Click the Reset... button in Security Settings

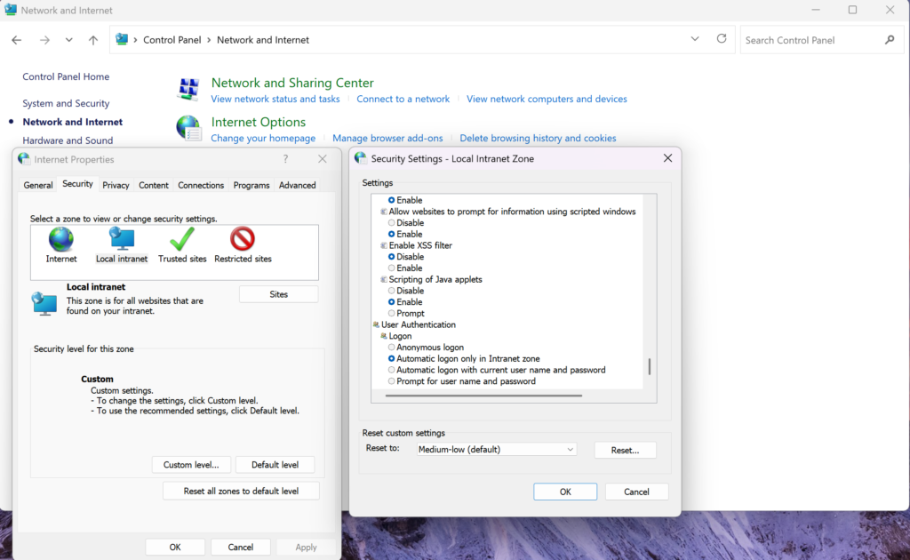(x=625, y=451)
